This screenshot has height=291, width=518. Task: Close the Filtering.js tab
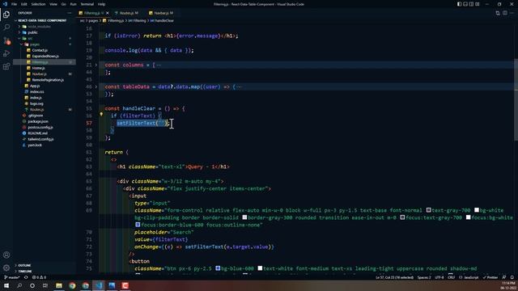(108, 13)
